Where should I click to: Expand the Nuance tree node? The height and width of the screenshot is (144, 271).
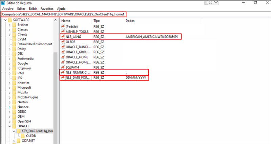pyautogui.click(x=10, y=107)
